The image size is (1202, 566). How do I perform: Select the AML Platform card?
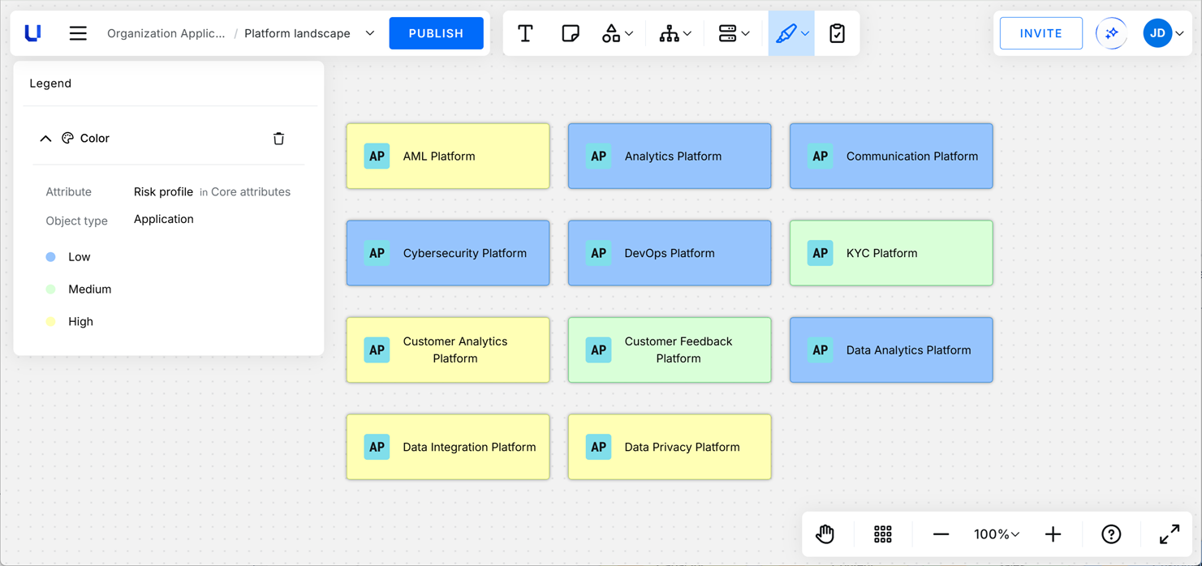point(448,157)
